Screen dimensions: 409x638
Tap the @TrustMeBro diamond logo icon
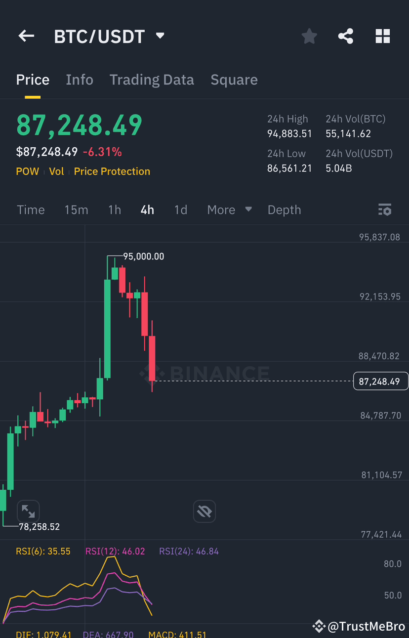click(319, 627)
